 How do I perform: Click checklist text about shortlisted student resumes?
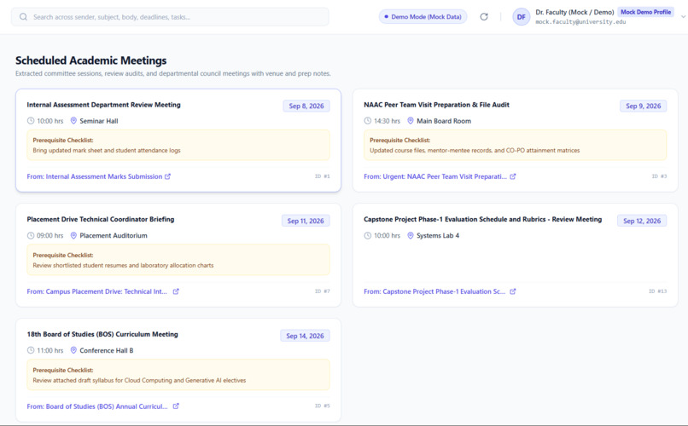tap(123, 265)
